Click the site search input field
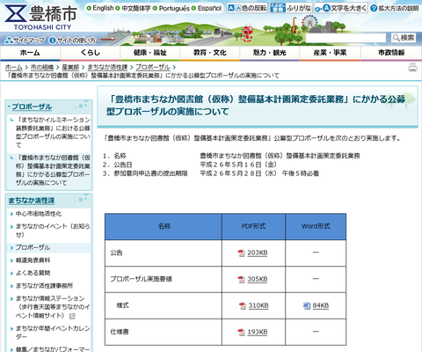This screenshot has height=352, width=422. click(346, 38)
